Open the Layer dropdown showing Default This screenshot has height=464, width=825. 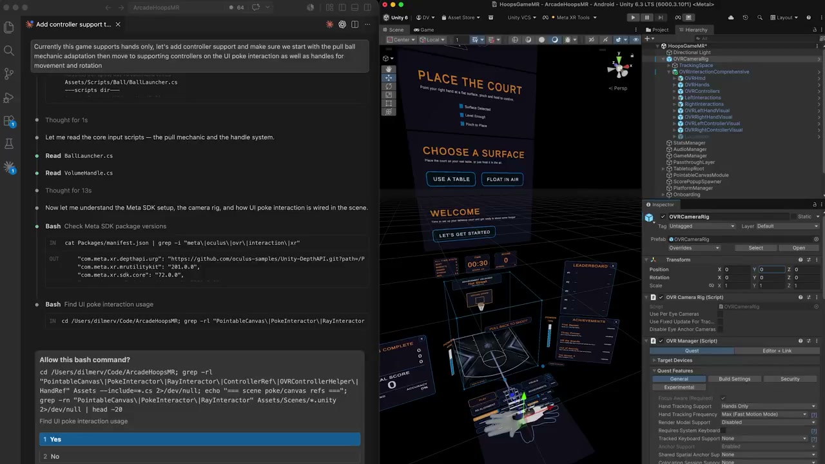[x=788, y=226]
